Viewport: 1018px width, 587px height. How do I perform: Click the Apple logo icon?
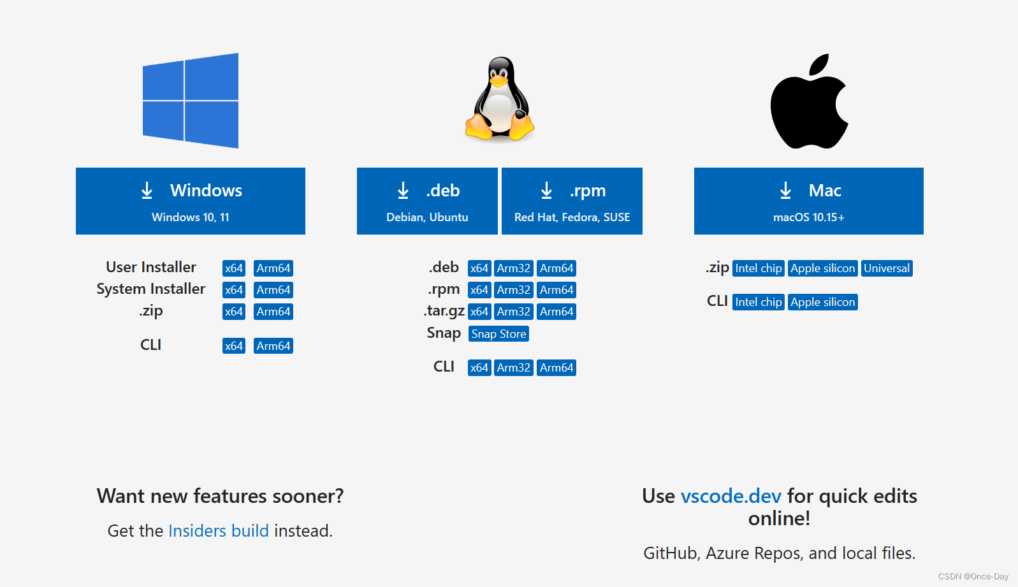point(809,101)
